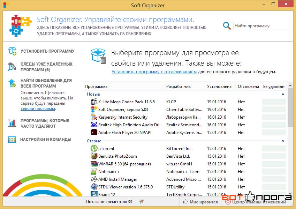Screen dimensions: 296x209
Task: Sort by the Отслежена column header
Action: tap(248, 87)
